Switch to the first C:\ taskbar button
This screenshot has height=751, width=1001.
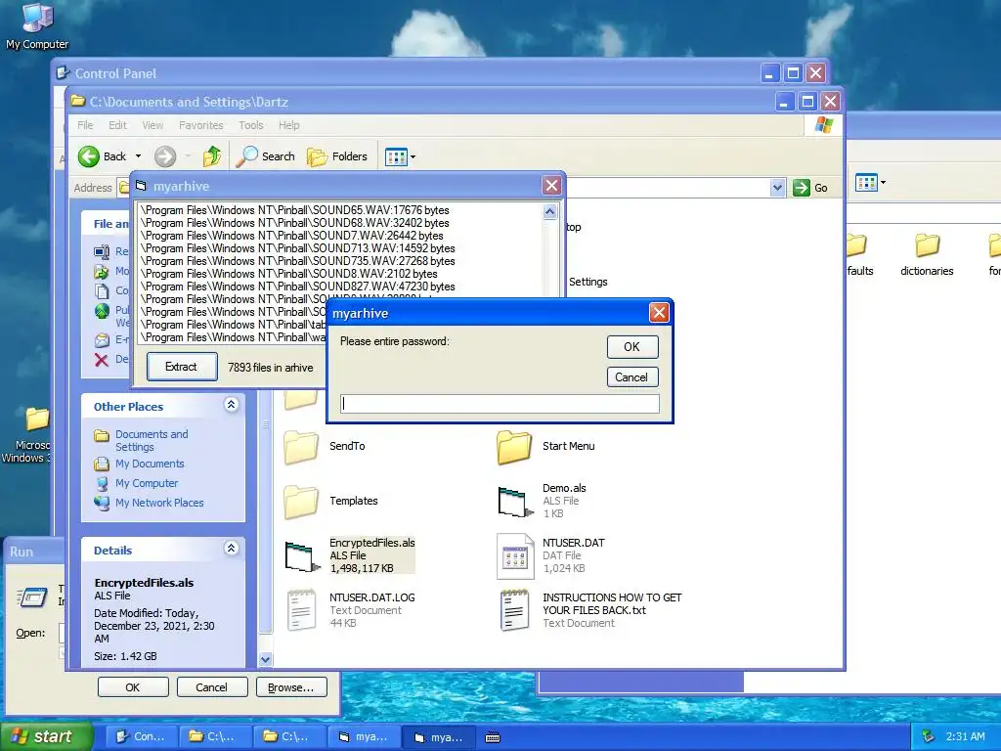pos(214,736)
